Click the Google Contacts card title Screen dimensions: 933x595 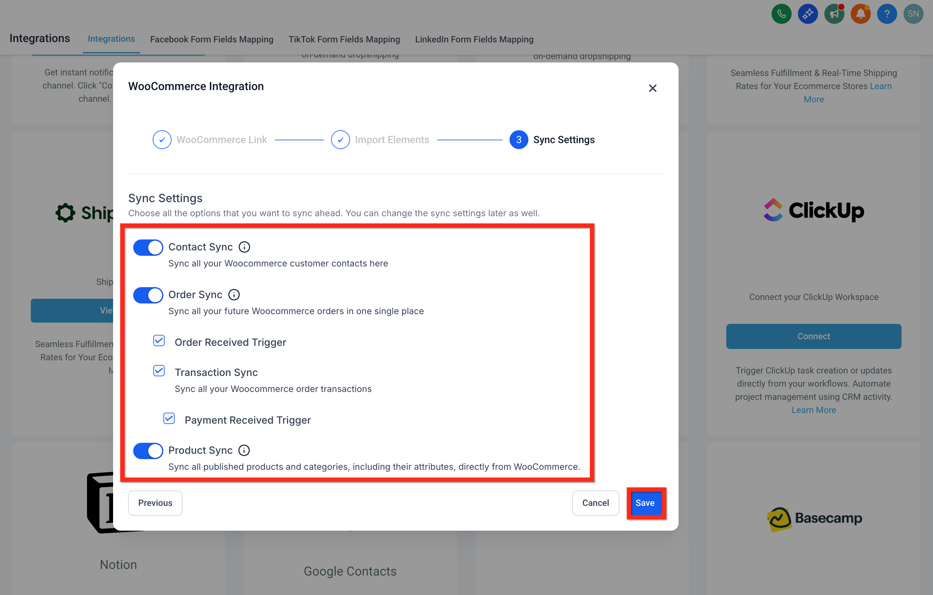tap(350, 571)
